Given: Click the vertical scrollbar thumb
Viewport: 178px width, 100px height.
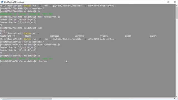Looking at the screenshot, I should (x=177, y=13).
